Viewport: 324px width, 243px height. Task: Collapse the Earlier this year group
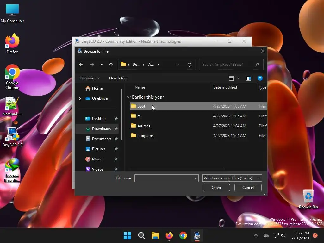tap(129, 97)
